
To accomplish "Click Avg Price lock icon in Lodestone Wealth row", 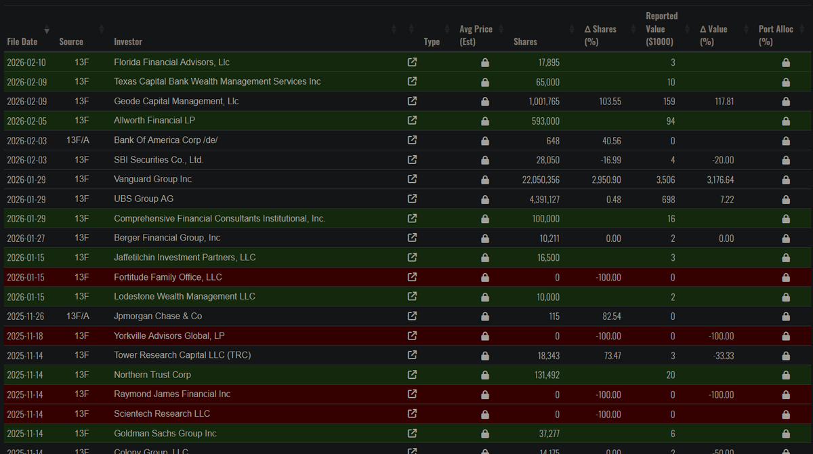I will click(485, 297).
